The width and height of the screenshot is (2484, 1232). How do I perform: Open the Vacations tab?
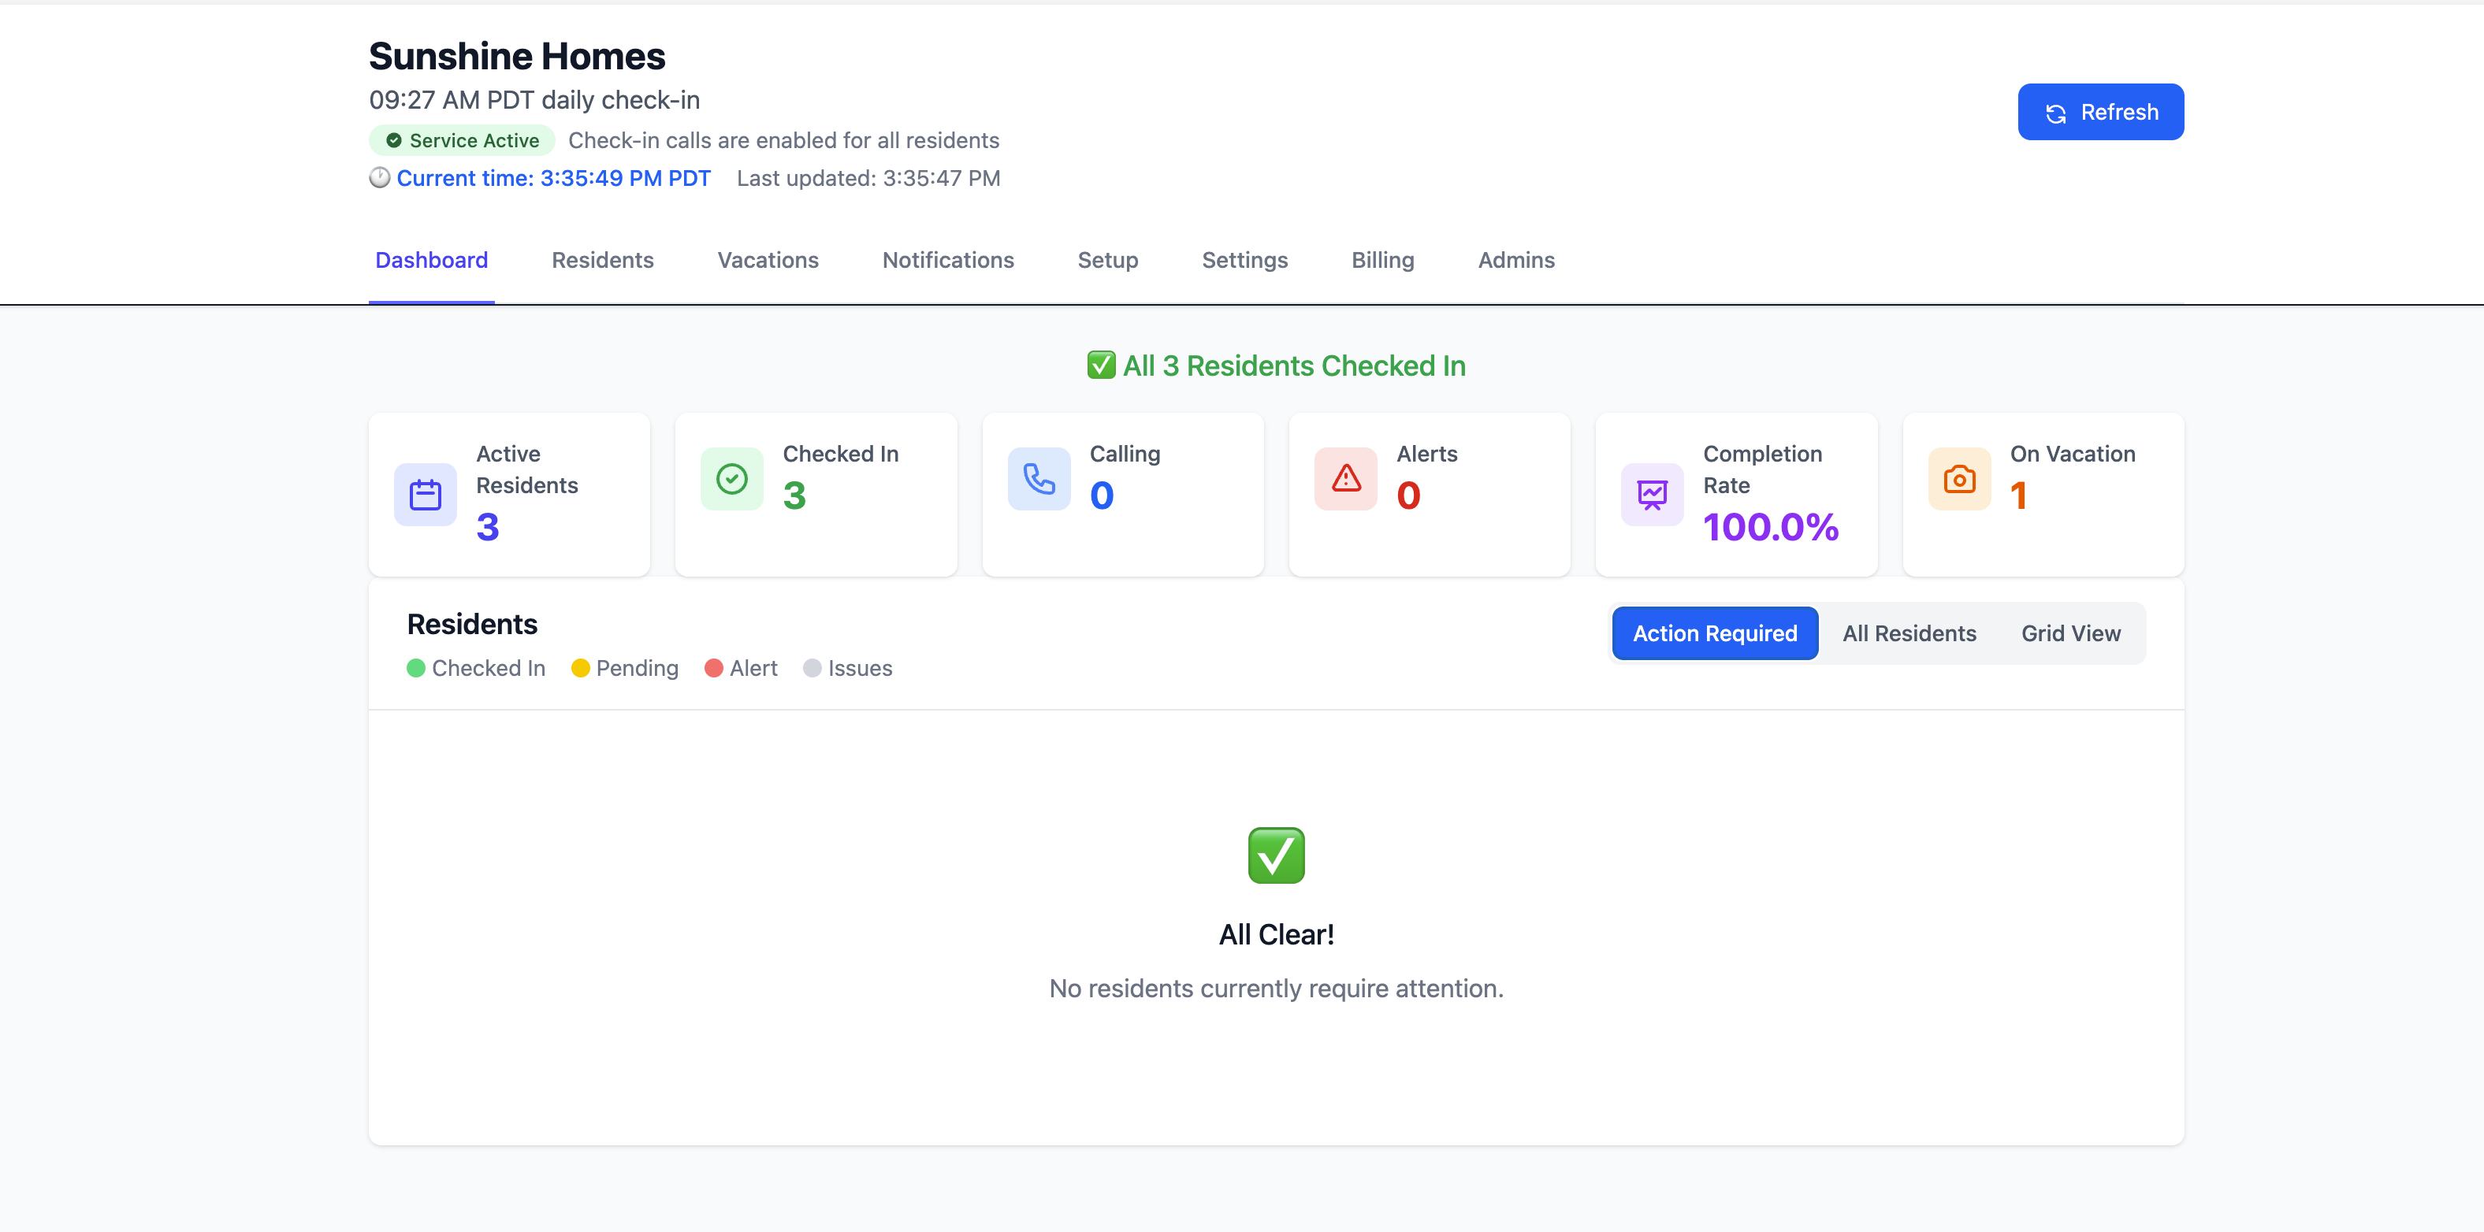[768, 260]
